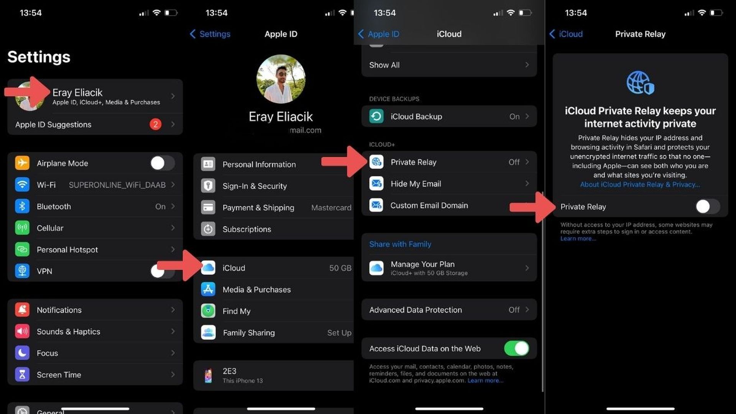Tap the Private Relay icon in iCloud+
Viewport: 736px width, 414px height.
(377, 162)
